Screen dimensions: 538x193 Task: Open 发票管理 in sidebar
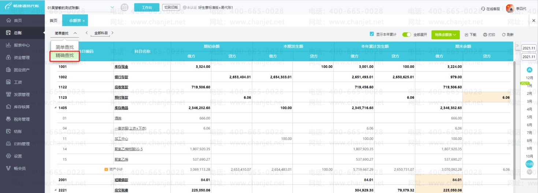tap(22, 94)
